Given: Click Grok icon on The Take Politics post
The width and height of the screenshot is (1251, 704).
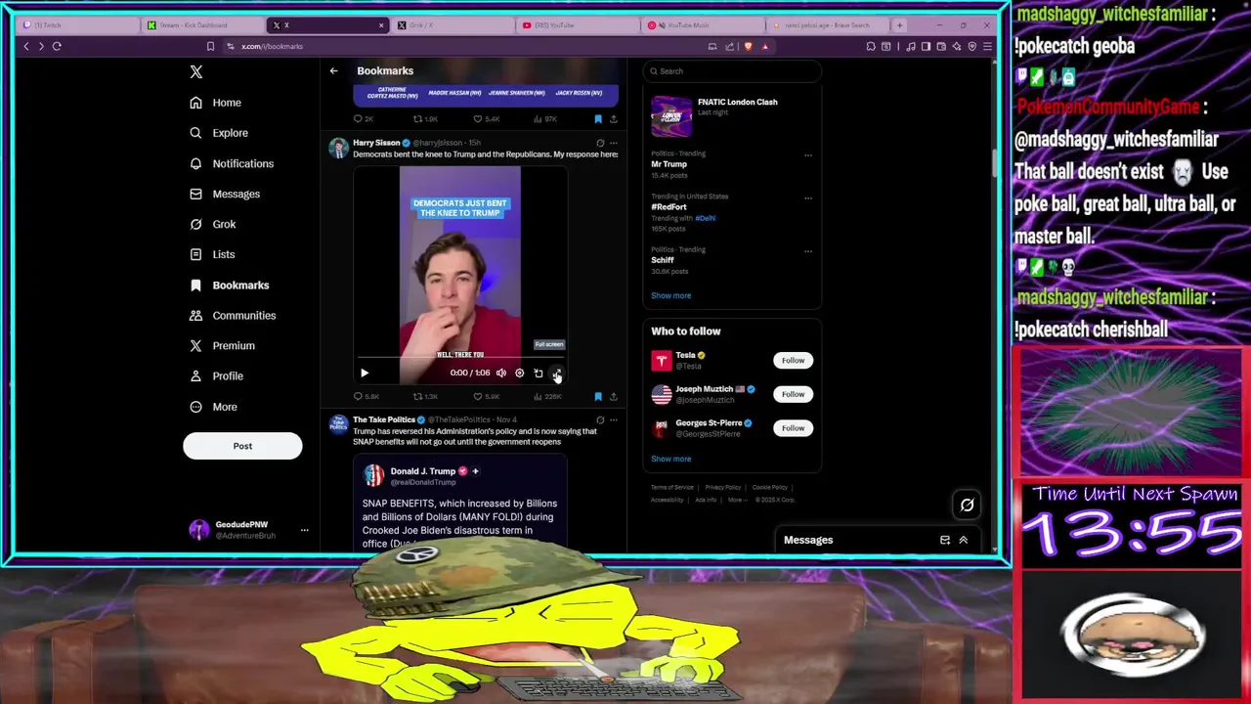Looking at the screenshot, I should click(600, 419).
